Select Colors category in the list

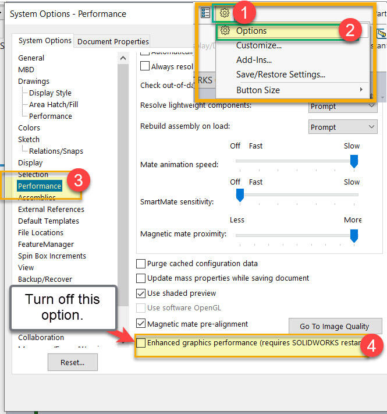[x=29, y=128]
